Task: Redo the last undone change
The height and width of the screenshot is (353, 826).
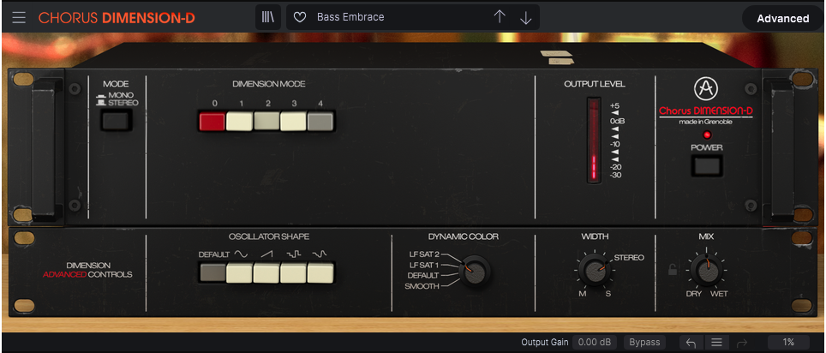Action: (742, 343)
